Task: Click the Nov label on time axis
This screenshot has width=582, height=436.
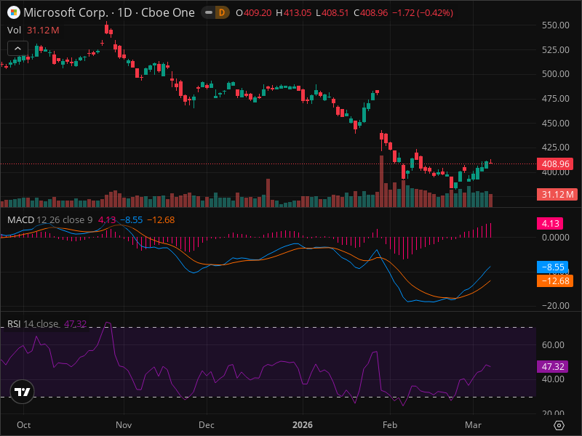Action: click(124, 425)
